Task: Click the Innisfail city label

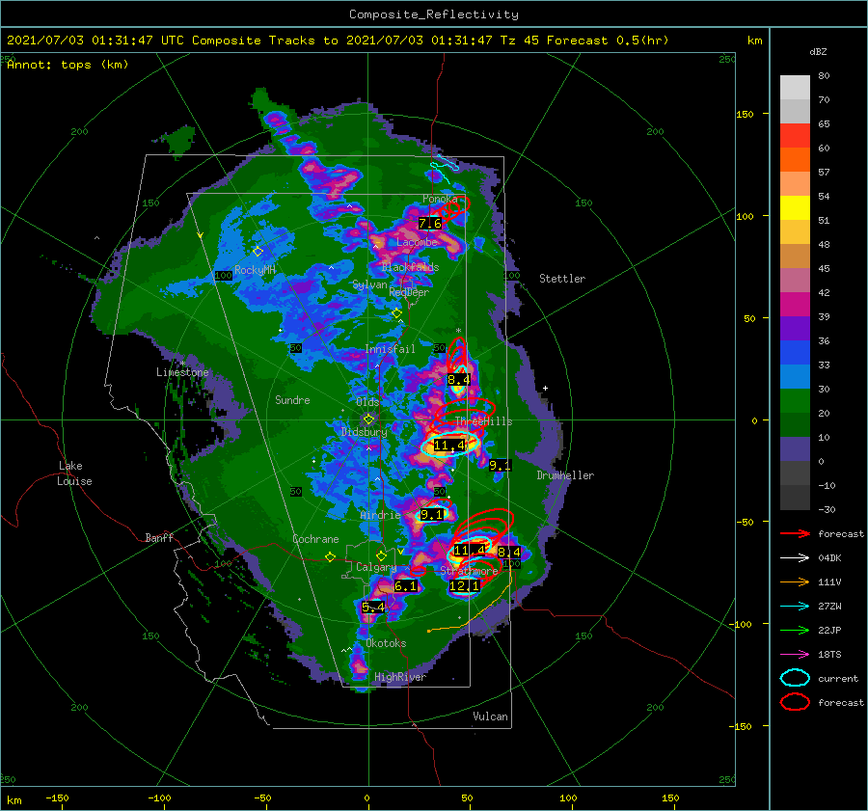Action: tap(390, 349)
